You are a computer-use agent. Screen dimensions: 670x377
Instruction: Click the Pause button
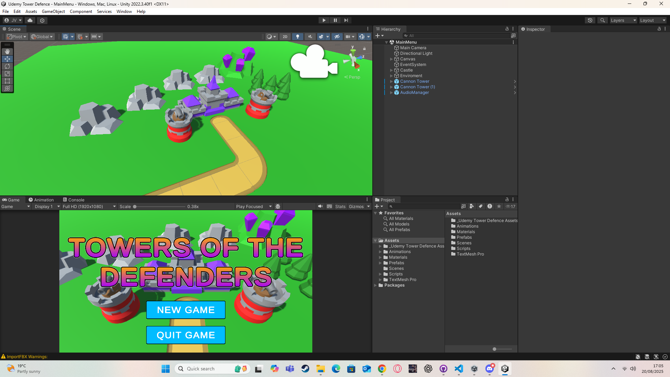point(335,20)
